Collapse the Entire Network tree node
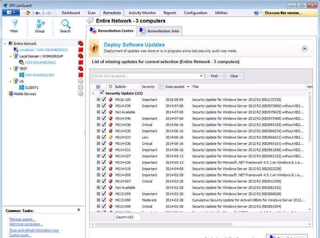The image size is (320, 238). point(5,44)
